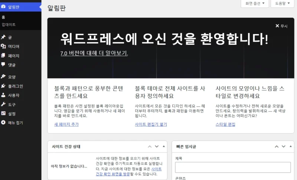The height and width of the screenshot is (180, 297).
Task: Toggle the 빠른 임시글 panel triangle
Action: click(x=291, y=146)
